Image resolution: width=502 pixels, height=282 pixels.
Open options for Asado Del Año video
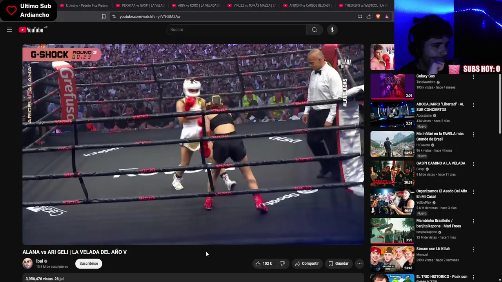click(x=473, y=192)
